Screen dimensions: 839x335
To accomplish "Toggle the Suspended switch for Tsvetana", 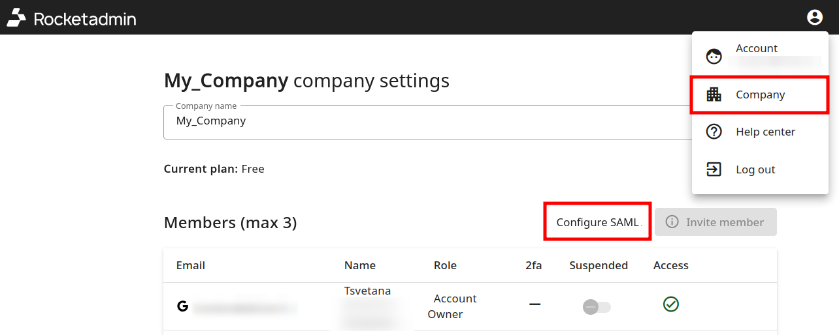I will tap(597, 306).
